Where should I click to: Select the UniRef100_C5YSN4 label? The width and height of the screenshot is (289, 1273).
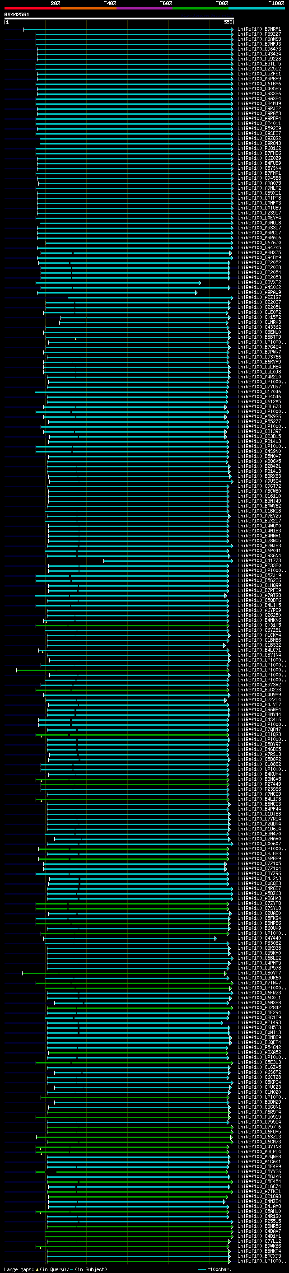pos(259,168)
